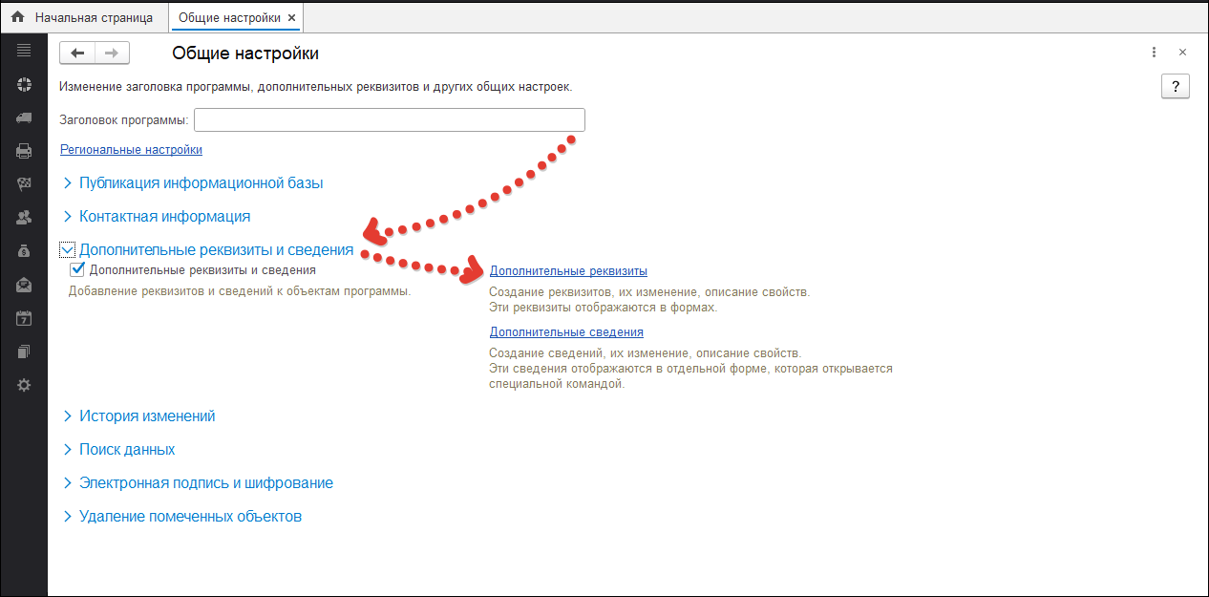Open Региональные настройки link
The height and width of the screenshot is (597, 1209).
pos(131,149)
